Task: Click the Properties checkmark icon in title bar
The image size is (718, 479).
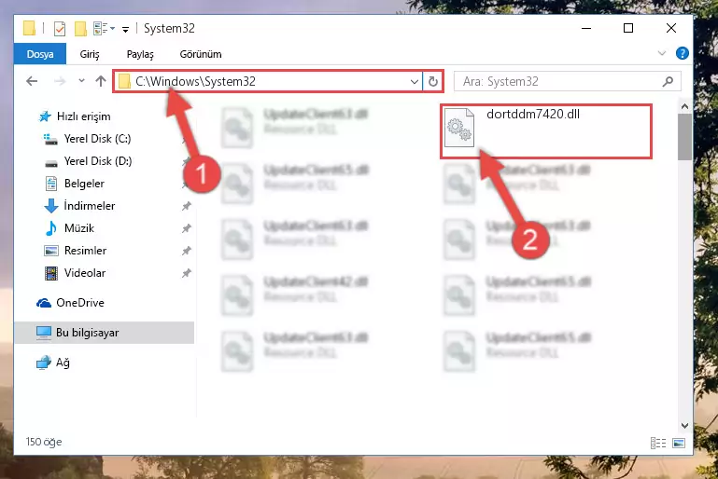Action: pos(60,29)
